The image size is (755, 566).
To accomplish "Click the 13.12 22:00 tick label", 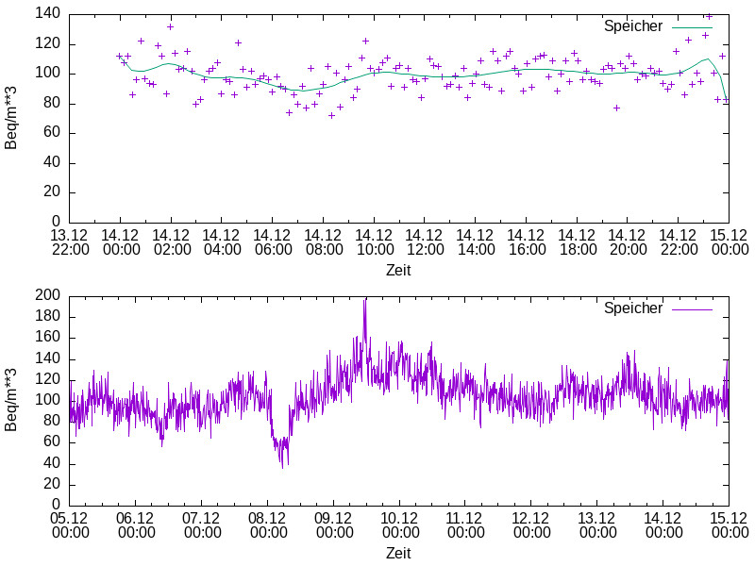I will coord(70,242).
